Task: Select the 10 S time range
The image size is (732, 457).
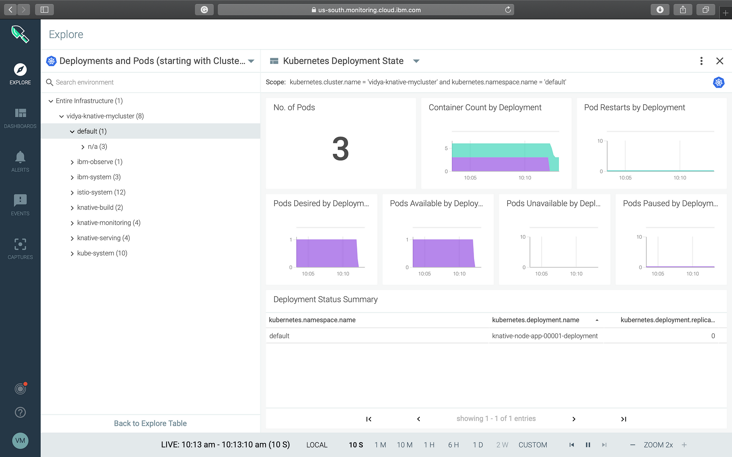Action: (x=356, y=445)
